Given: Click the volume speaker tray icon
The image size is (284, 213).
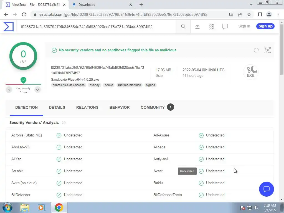Looking at the screenshot, I should (x=256, y=208).
